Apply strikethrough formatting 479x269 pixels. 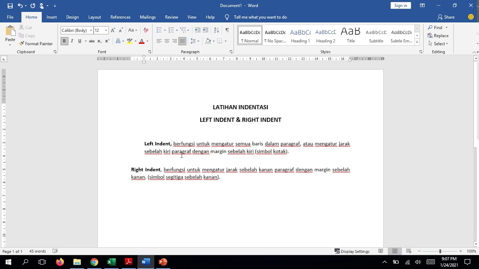[92, 41]
